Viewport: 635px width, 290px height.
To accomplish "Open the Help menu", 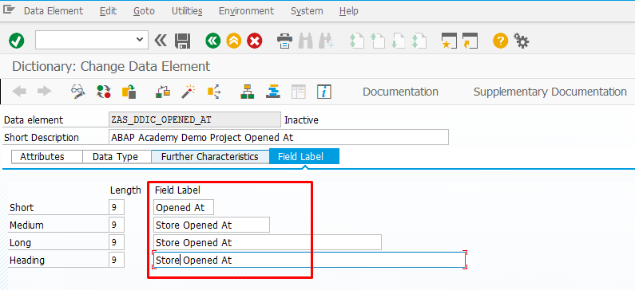I will pos(349,11).
